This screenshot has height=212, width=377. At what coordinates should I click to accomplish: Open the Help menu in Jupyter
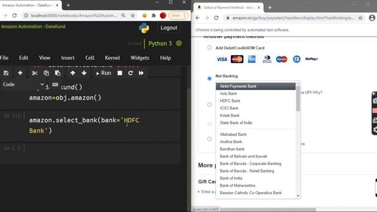(166, 58)
